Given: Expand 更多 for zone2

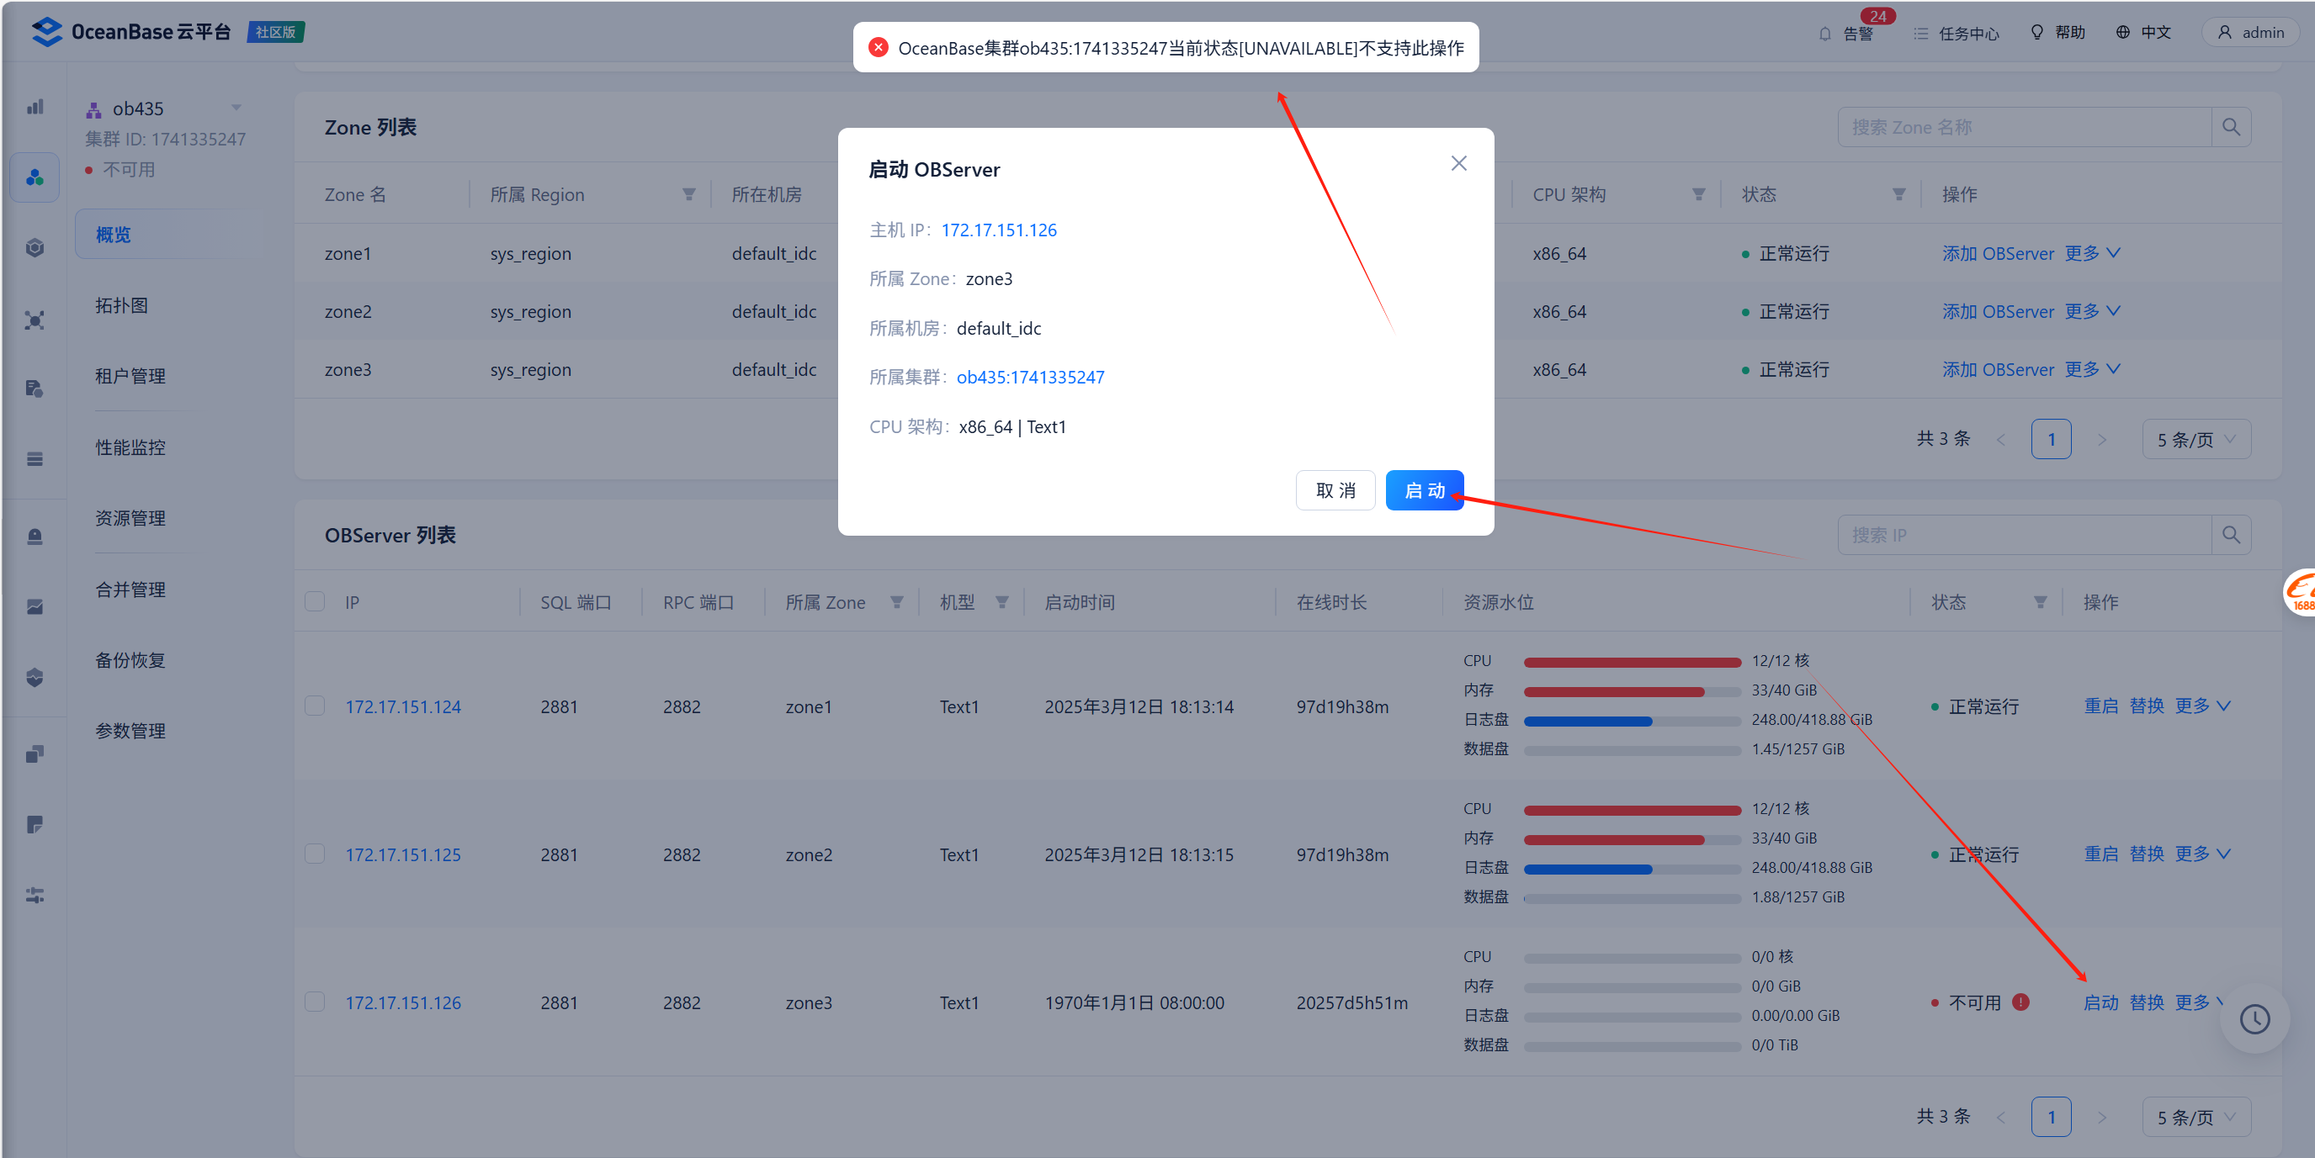Looking at the screenshot, I should 2093,312.
